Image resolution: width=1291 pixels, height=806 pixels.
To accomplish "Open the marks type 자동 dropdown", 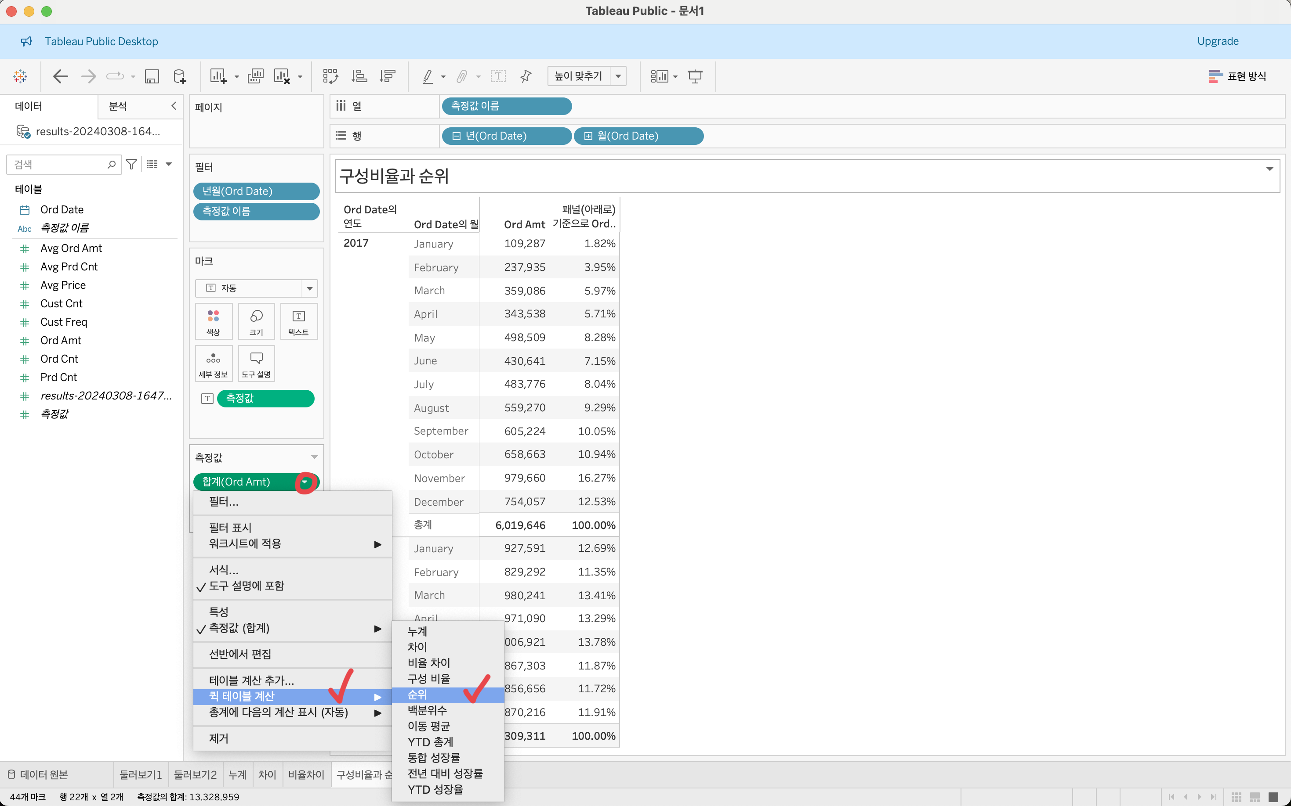I will [x=309, y=288].
